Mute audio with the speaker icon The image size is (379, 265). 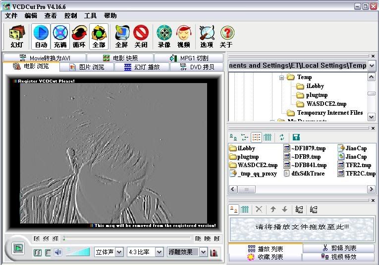tap(58, 253)
